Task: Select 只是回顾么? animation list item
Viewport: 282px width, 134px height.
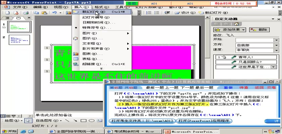Action: 246,62
